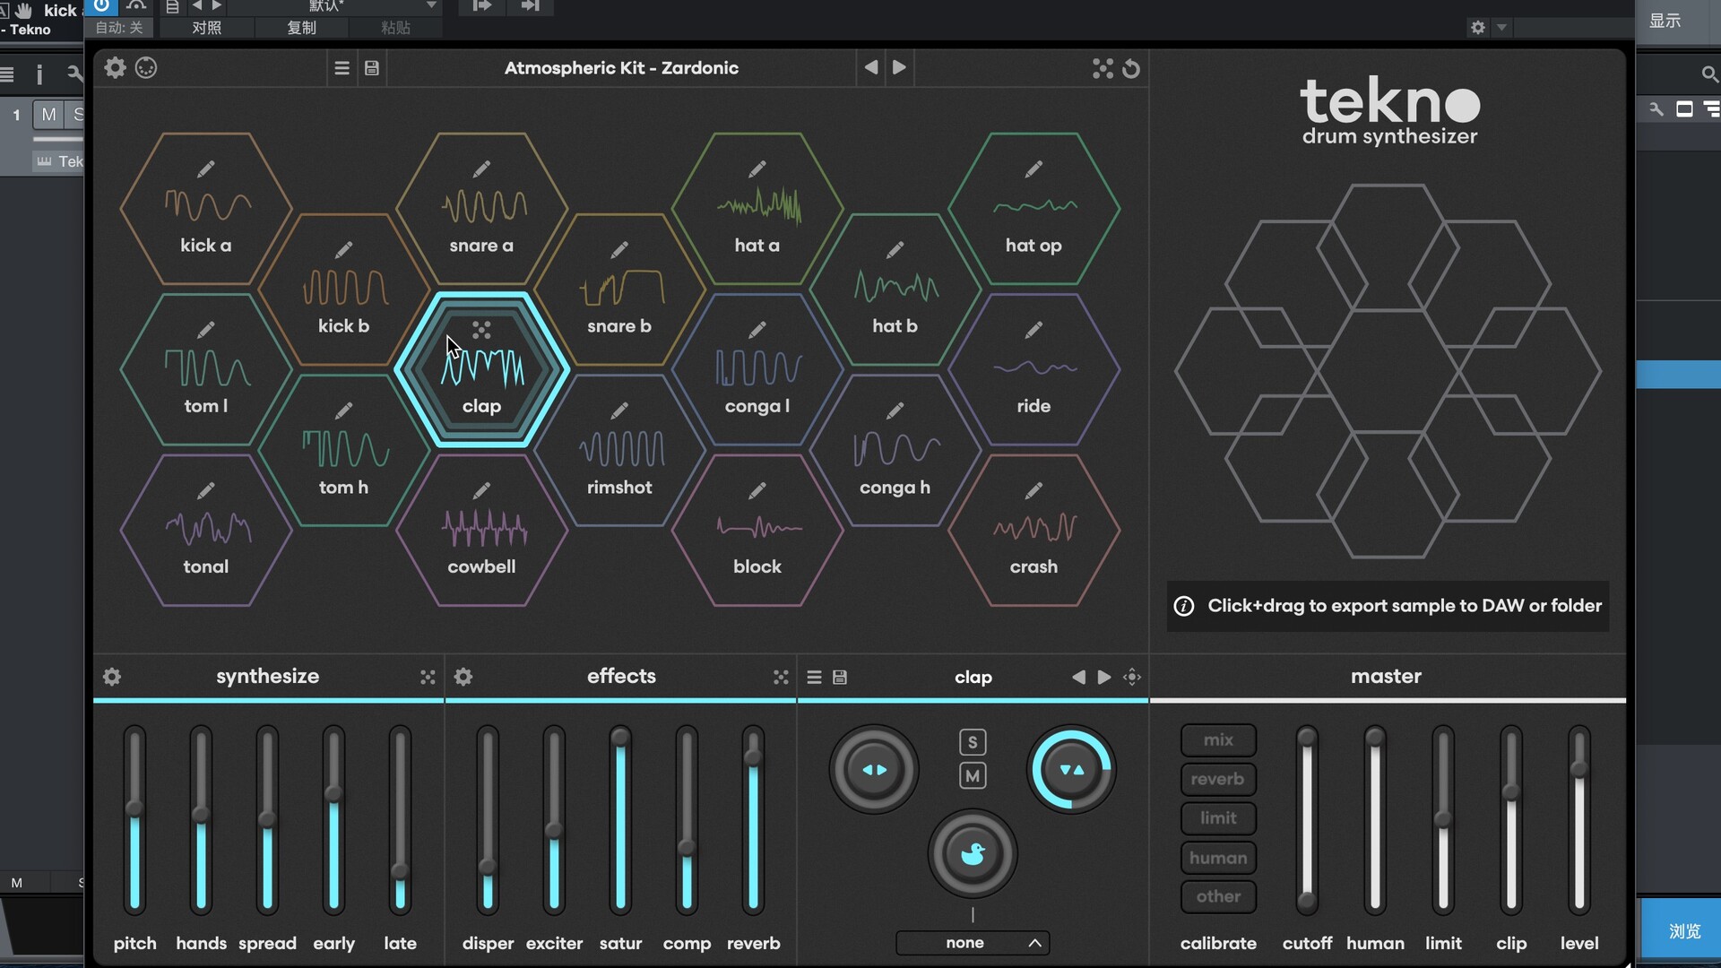Open synthesize section settings gear
1721x968 pixels.
pyautogui.click(x=112, y=677)
